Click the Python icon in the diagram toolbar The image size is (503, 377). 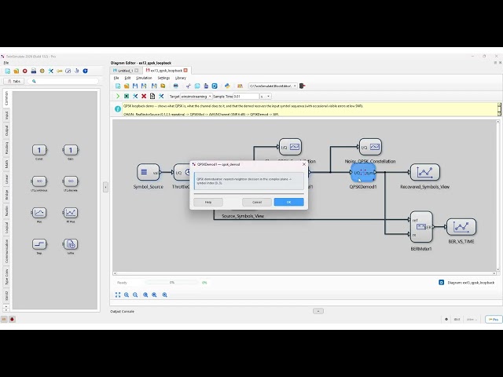click(227, 86)
